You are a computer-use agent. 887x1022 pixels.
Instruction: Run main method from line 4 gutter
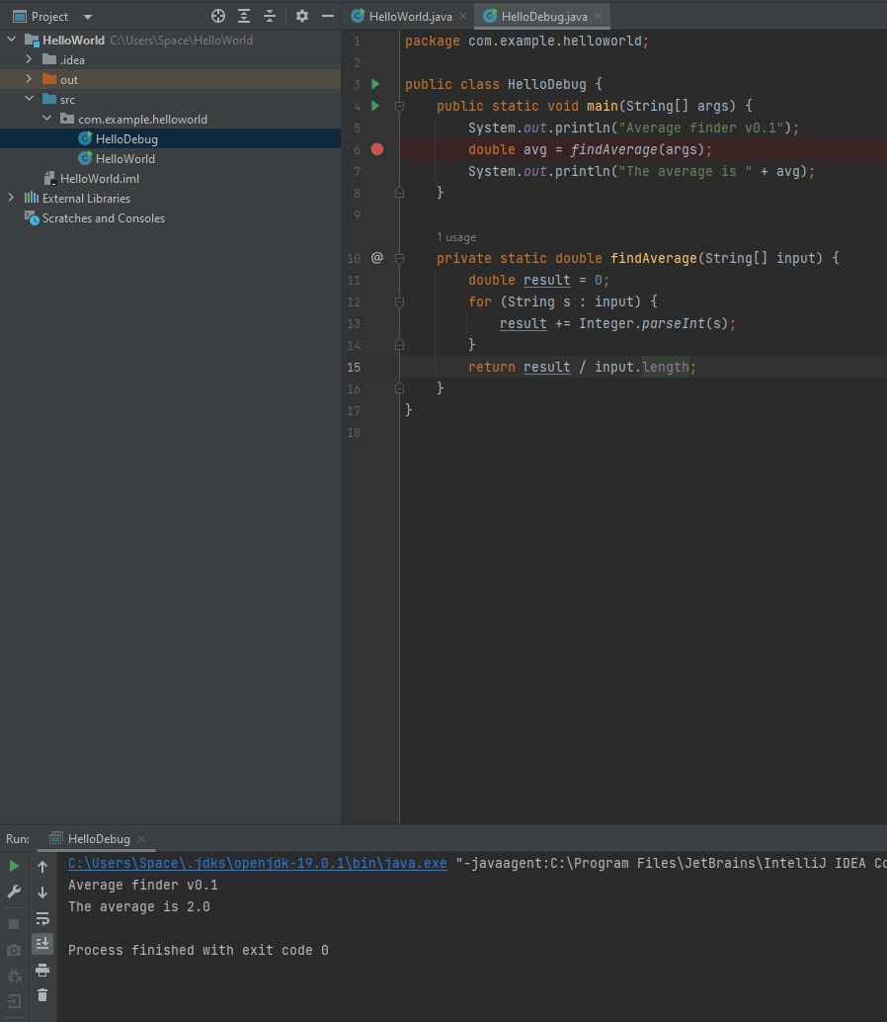coord(376,106)
